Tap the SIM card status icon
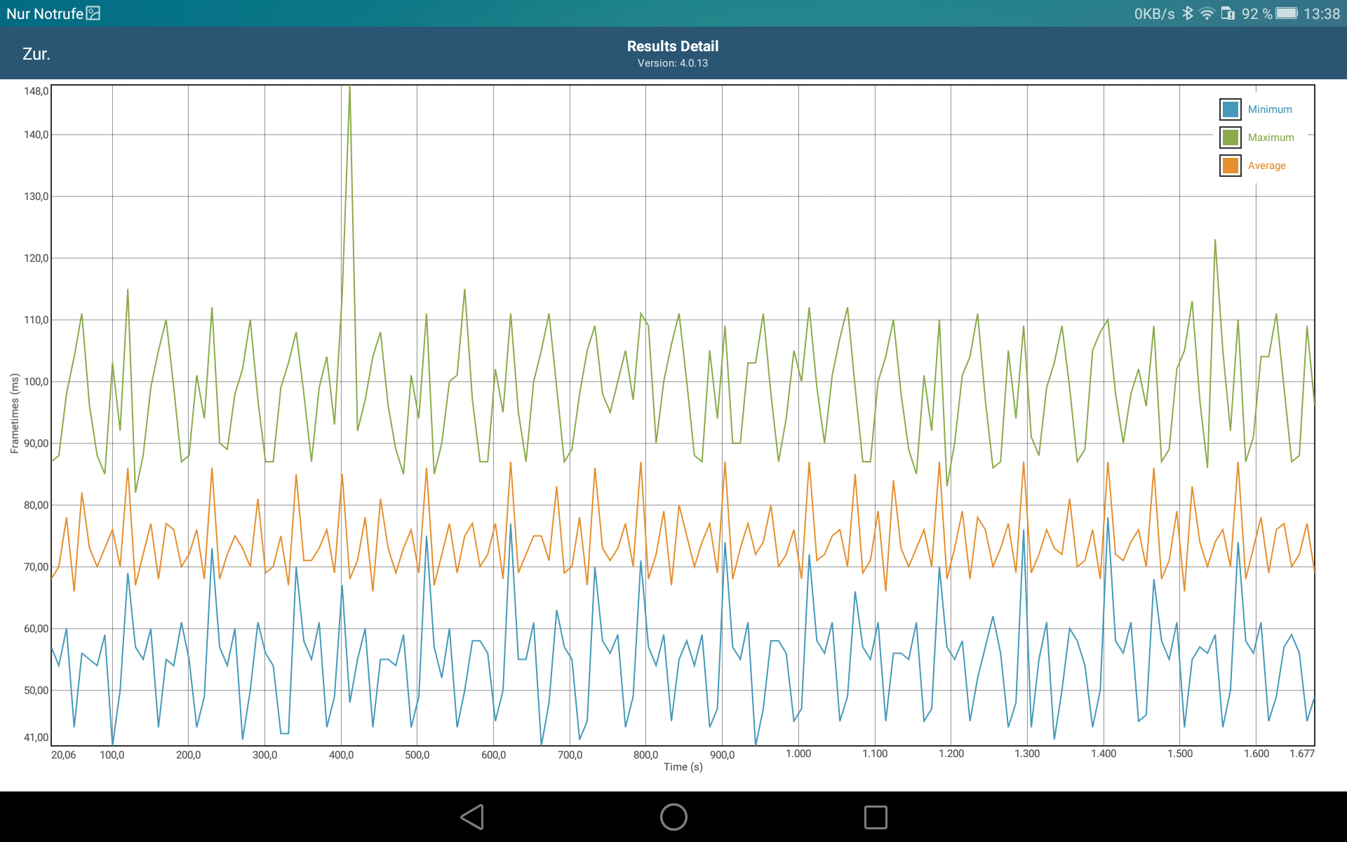Image resolution: width=1347 pixels, height=842 pixels. (1228, 13)
